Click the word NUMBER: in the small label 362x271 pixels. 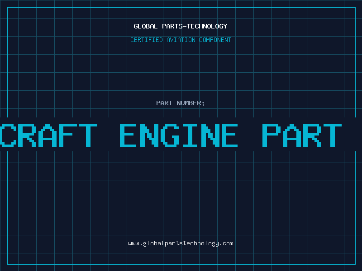click(x=190, y=103)
